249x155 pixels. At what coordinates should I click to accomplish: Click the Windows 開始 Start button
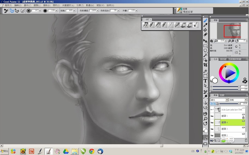click(4, 151)
